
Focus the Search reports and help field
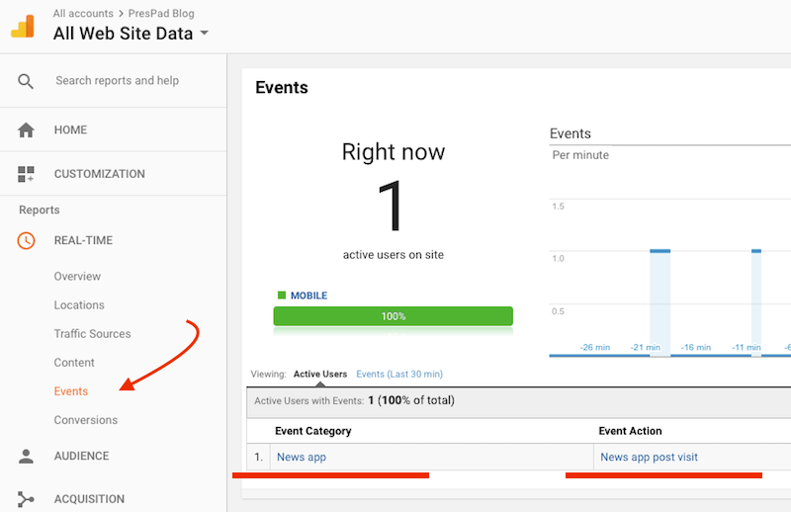click(x=117, y=81)
